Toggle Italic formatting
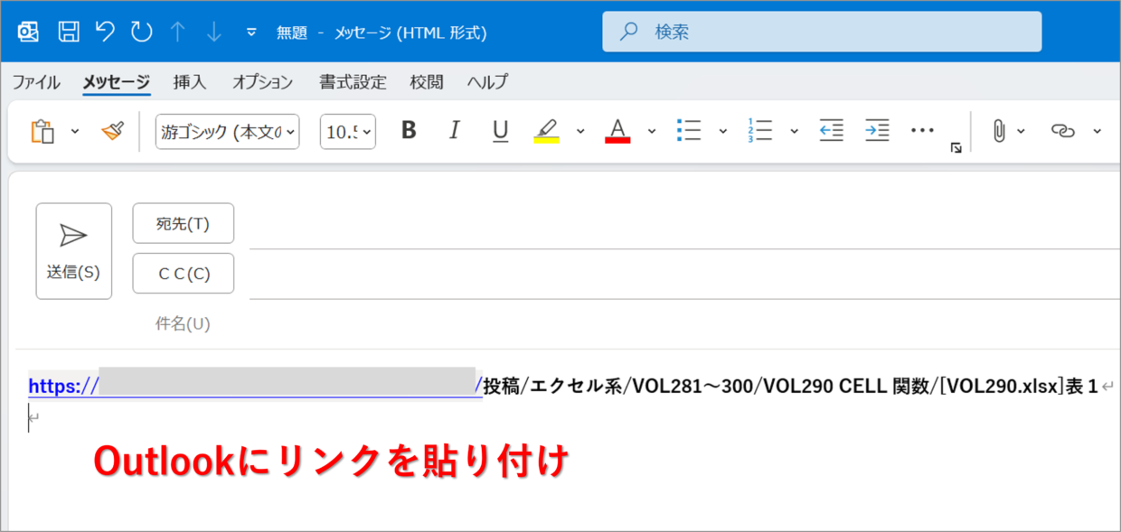The image size is (1121, 532). [x=455, y=131]
